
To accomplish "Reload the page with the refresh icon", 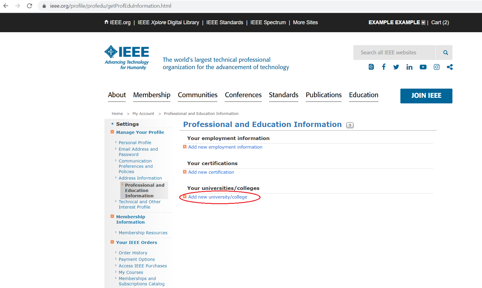I will [29, 6].
